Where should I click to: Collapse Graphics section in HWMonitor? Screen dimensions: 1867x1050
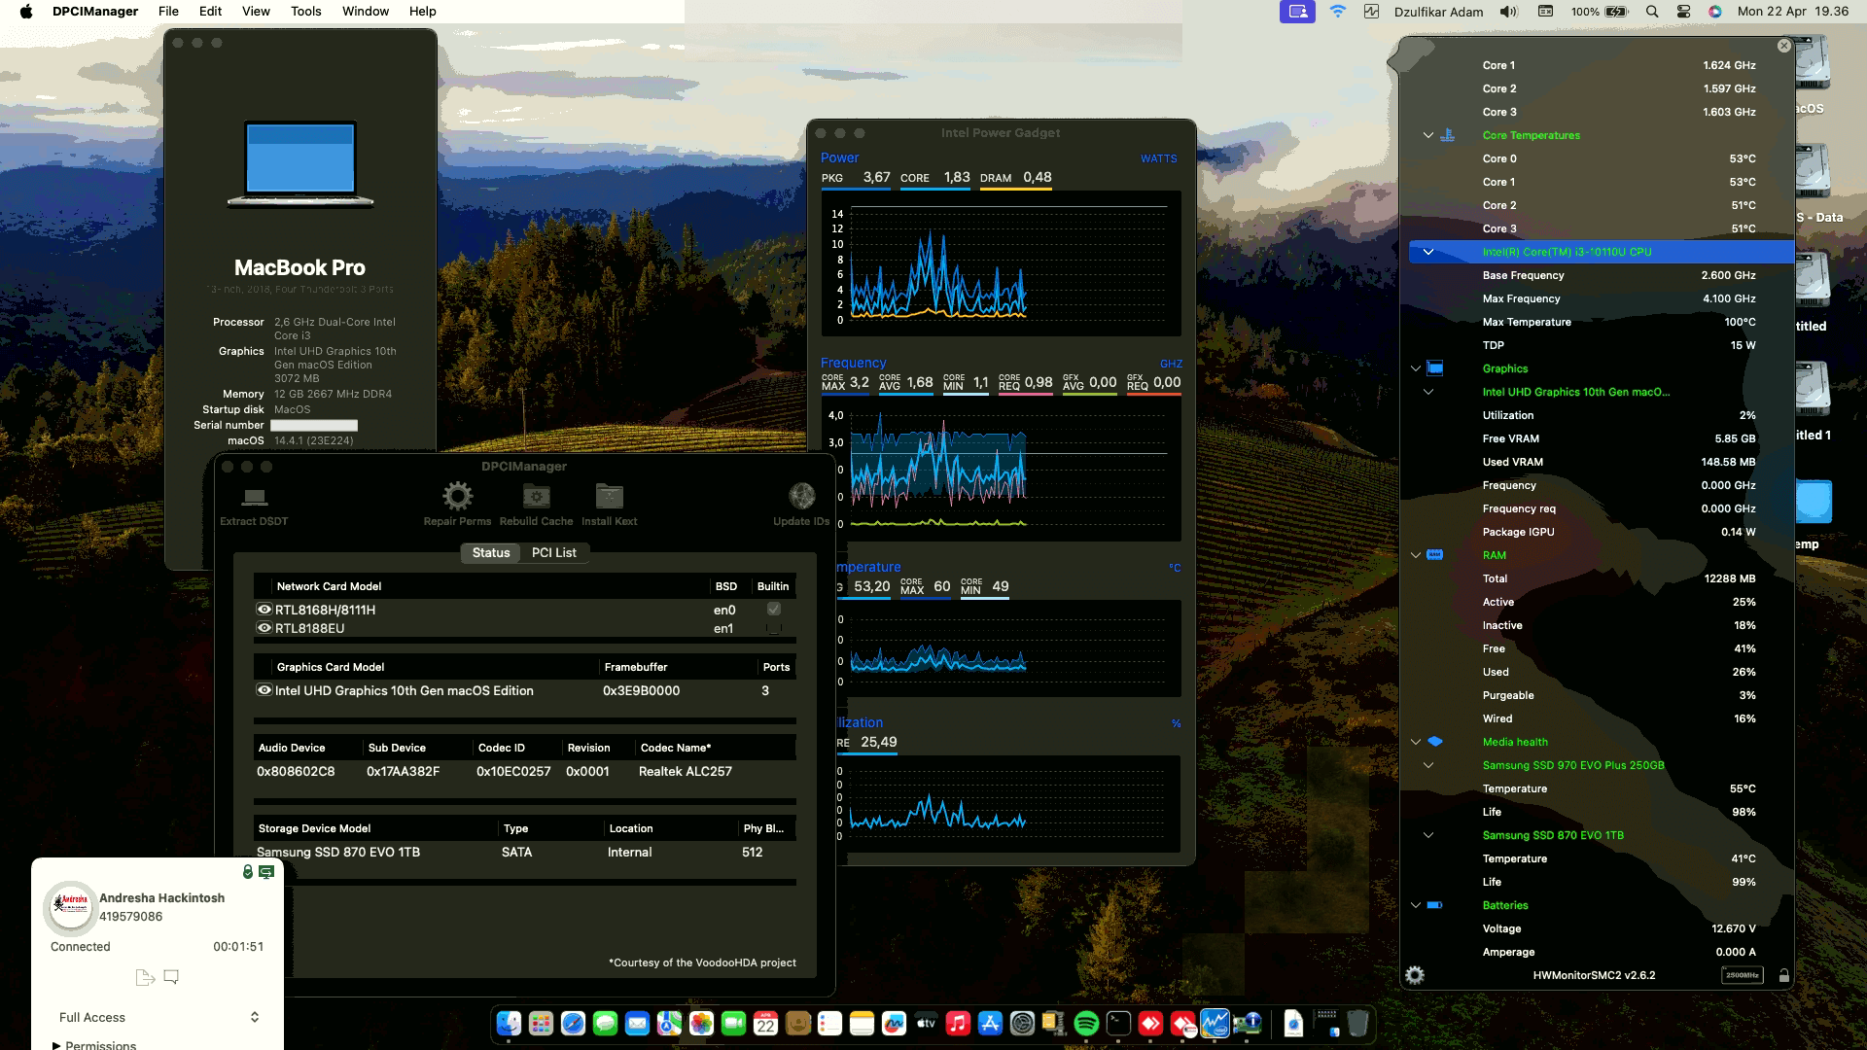1416,368
